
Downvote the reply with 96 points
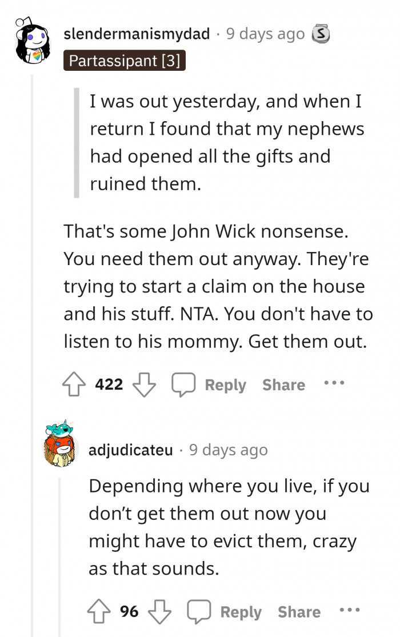click(x=159, y=612)
